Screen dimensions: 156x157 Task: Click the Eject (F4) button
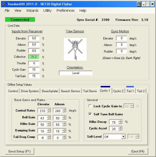(138, 151)
